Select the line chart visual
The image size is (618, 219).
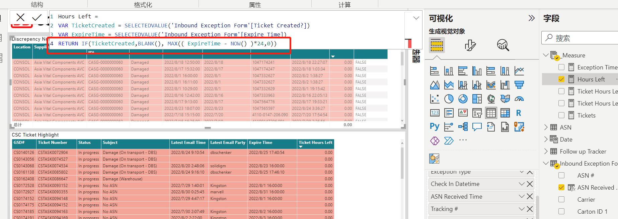[519, 71]
